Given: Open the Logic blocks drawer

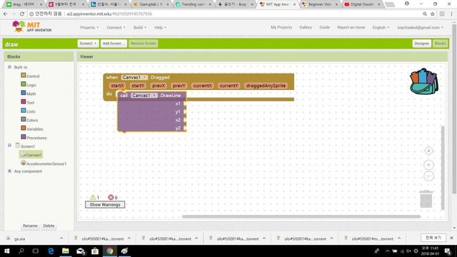Looking at the screenshot, I should click(x=29, y=85).
